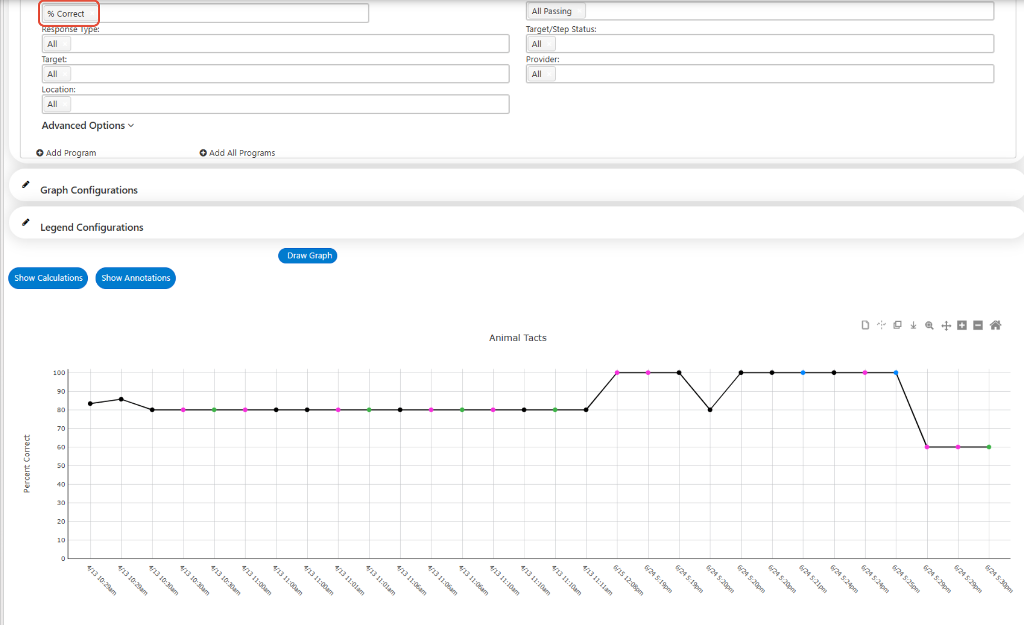Remove the All Passing tag

pyautogui.click(x=579, y=11)
